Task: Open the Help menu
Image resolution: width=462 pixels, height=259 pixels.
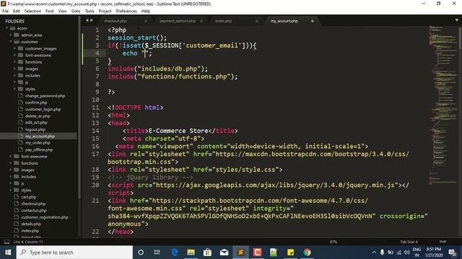Action: (x=146, y=12)
